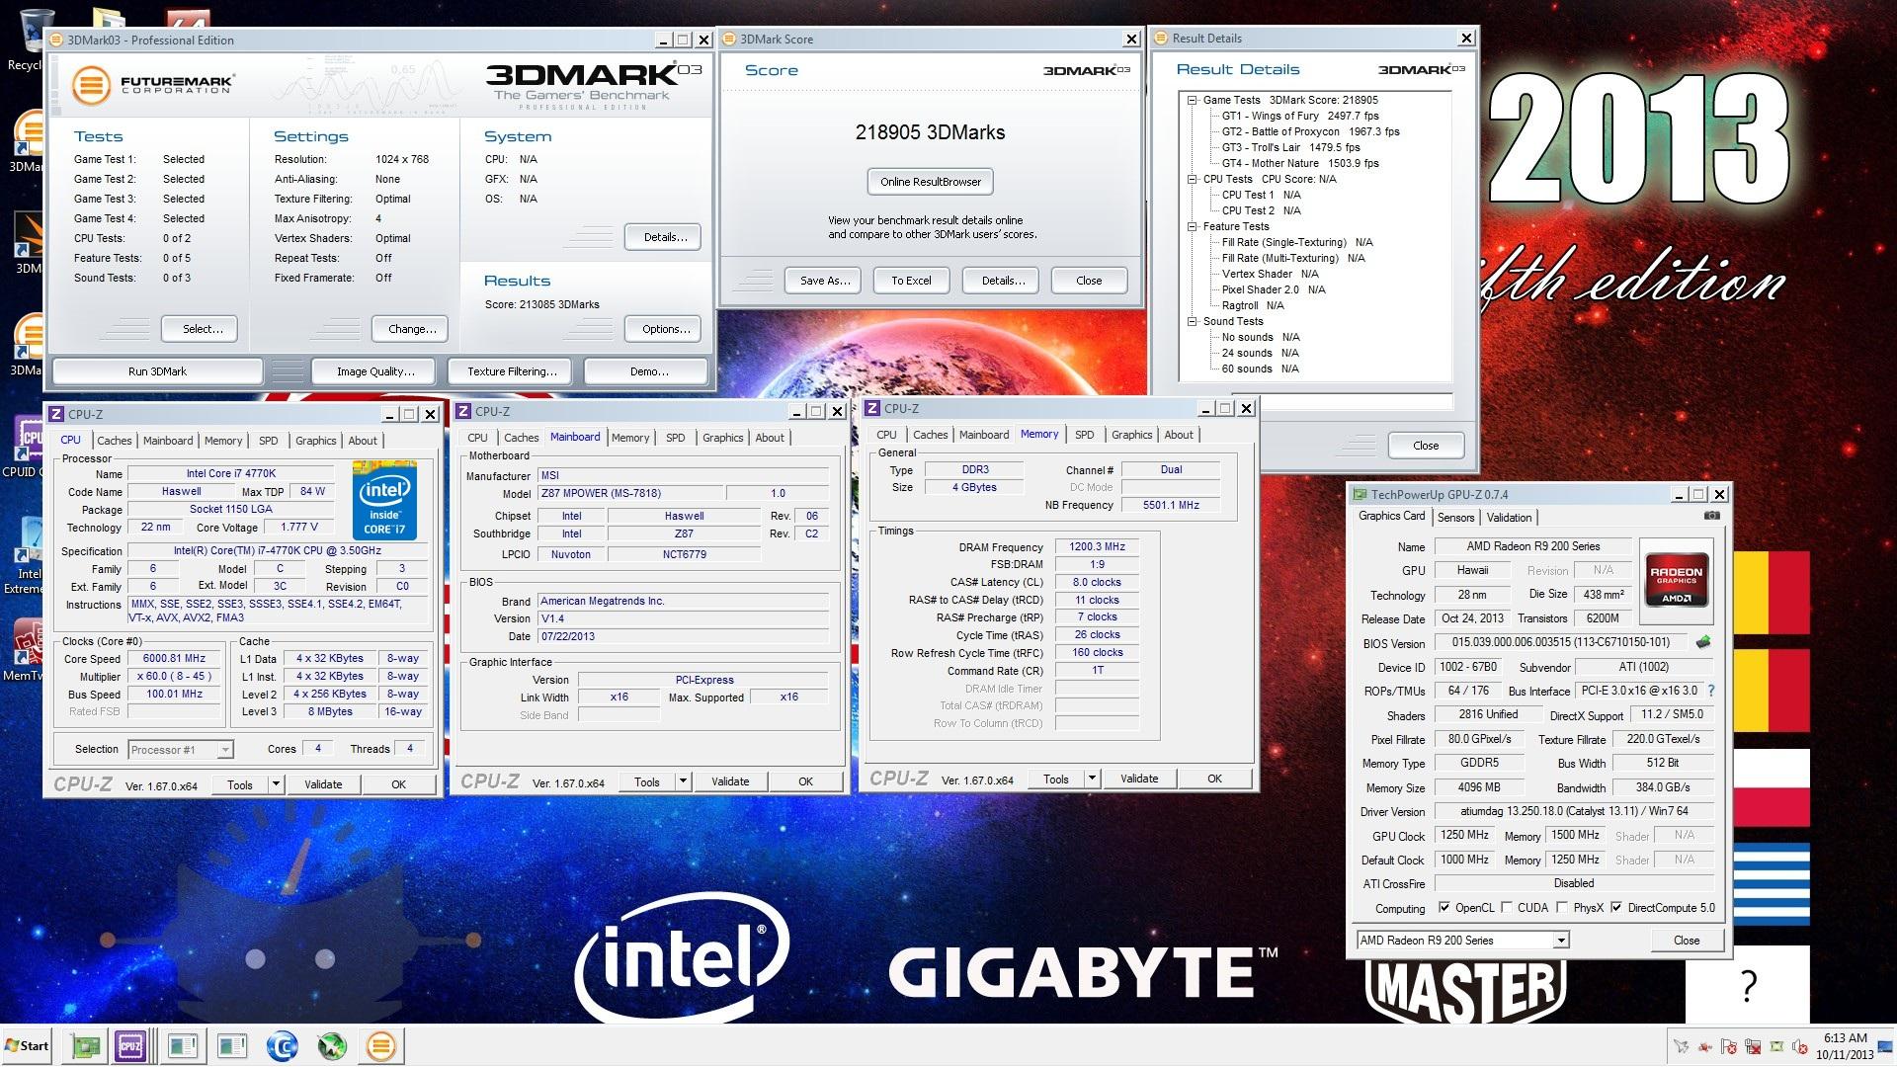Open the Caches tab in left CPU-Z
Screen dimensions: 1897x1067
pyautogui.click(x=114, y=441)
